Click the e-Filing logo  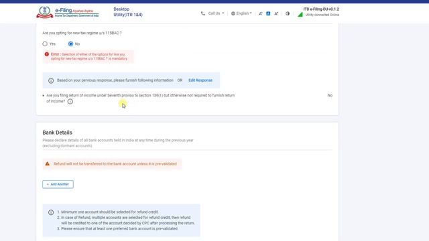point(68,12)
